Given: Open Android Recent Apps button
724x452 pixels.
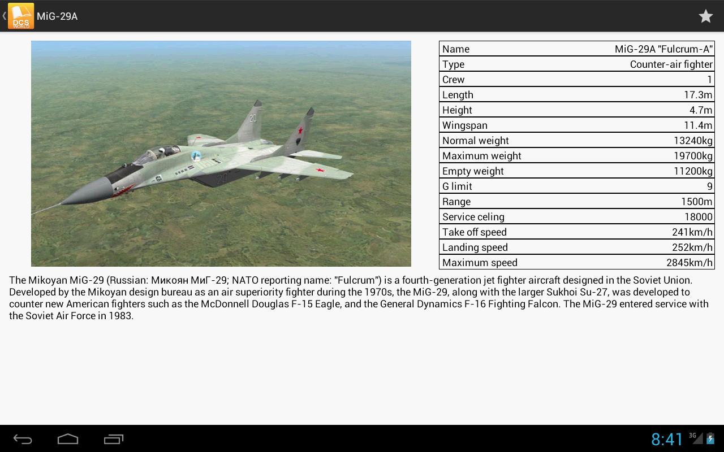Looking at the screenshot, I should [x=114, y=439].
